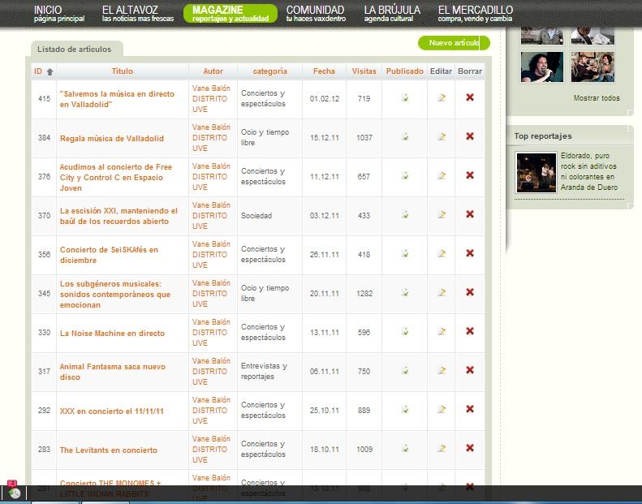Sort table by Autor column header
Image resolution: width=642 pixels, height=504 pixels.
(x=213, y=71)
